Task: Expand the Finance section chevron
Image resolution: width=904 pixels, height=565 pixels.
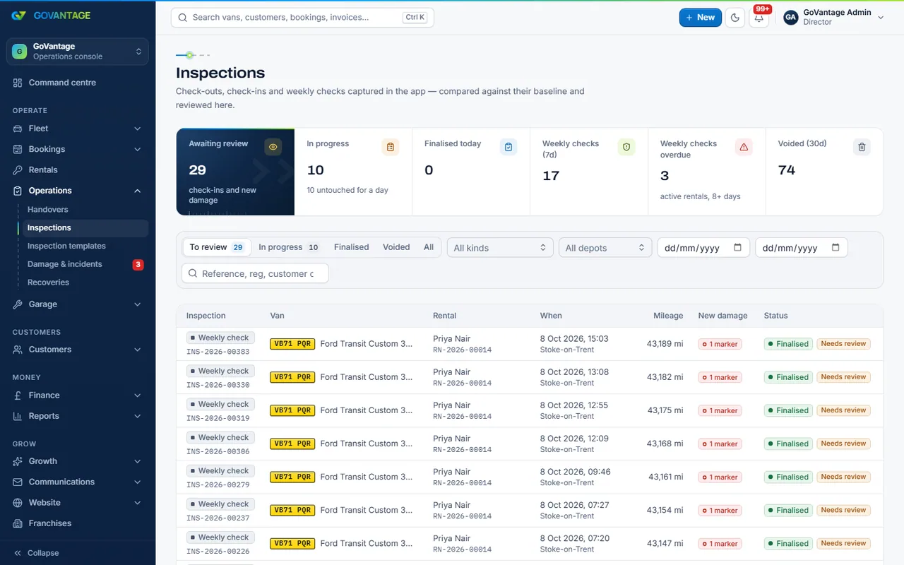Action: click(138, 395)
